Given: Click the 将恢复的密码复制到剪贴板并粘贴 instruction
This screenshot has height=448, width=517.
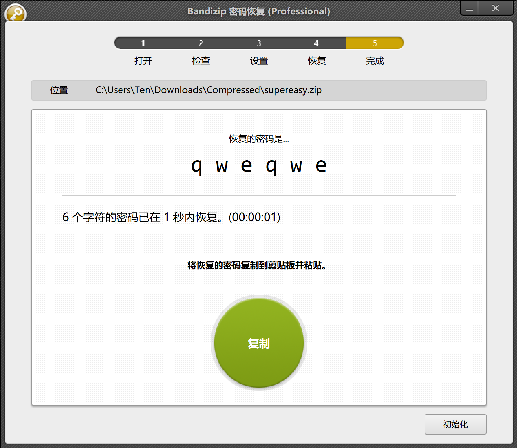Looking at the screenshot, I should tap(257, 265).
